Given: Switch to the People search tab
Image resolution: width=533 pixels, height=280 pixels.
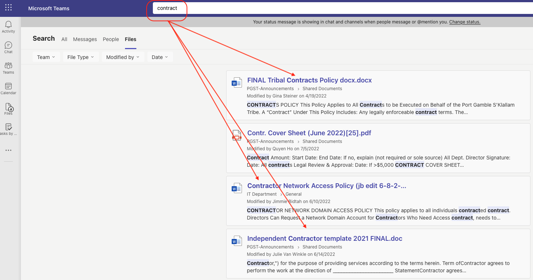Looking at the screenshot, I should (111, 39).
